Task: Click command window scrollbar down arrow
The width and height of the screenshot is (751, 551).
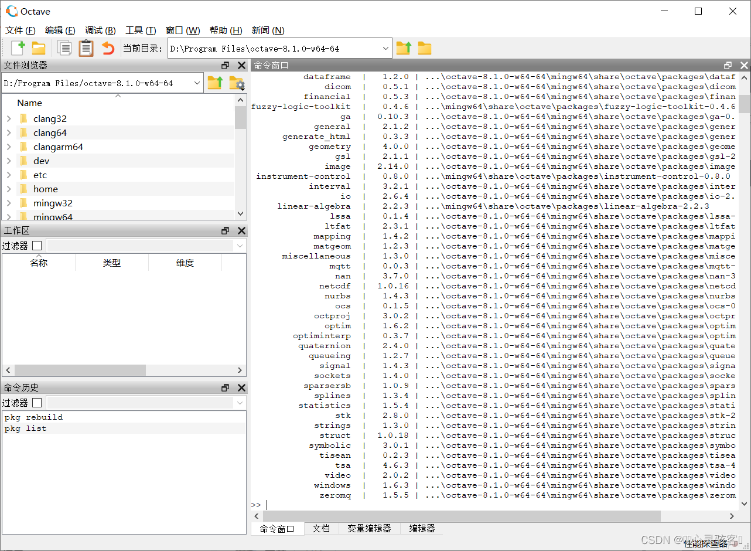Action: [744, 504]
